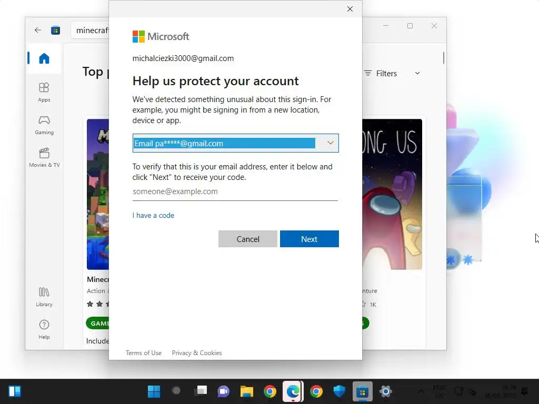Screen dimensions: 539x404
Task: Select account email michalciezki3000@gmail.com text
Action: (x=183, y=58)
